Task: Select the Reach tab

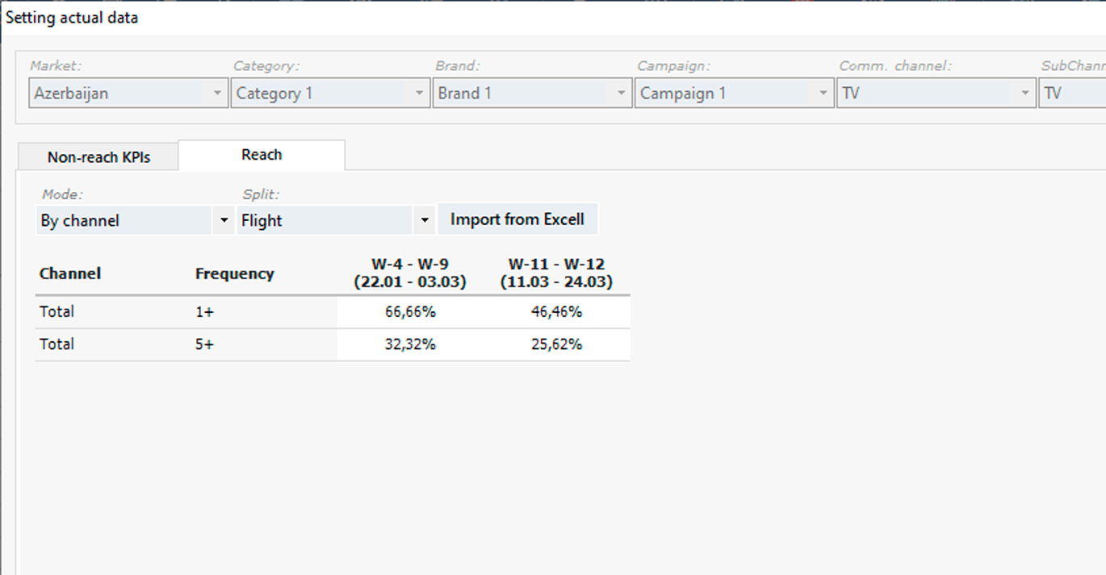Action: [x=262, y=155]
